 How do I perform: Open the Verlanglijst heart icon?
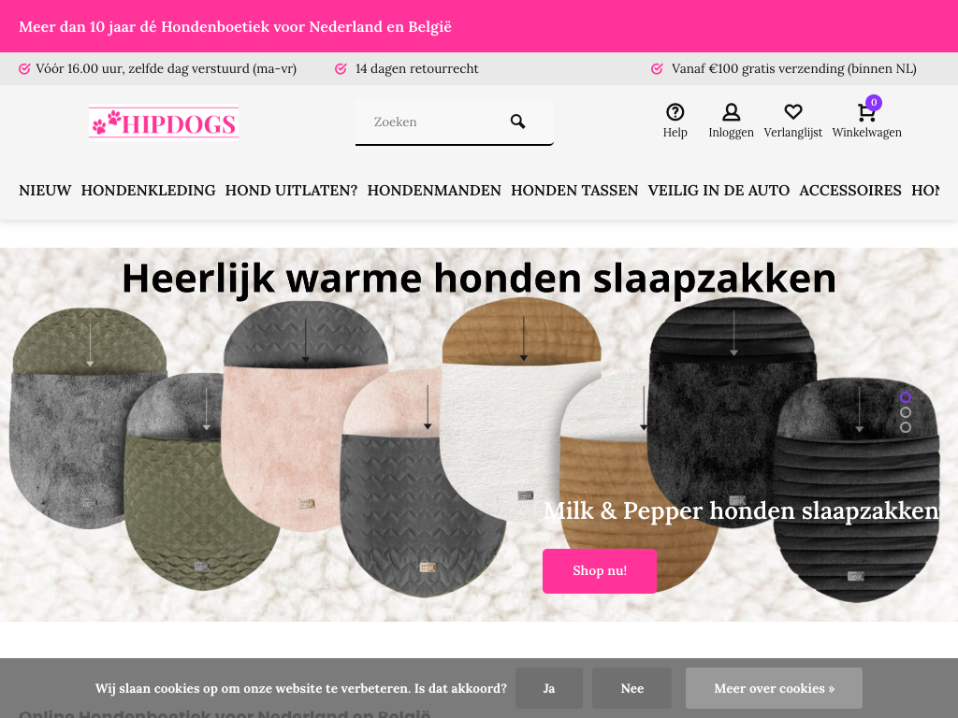(792, 112)
